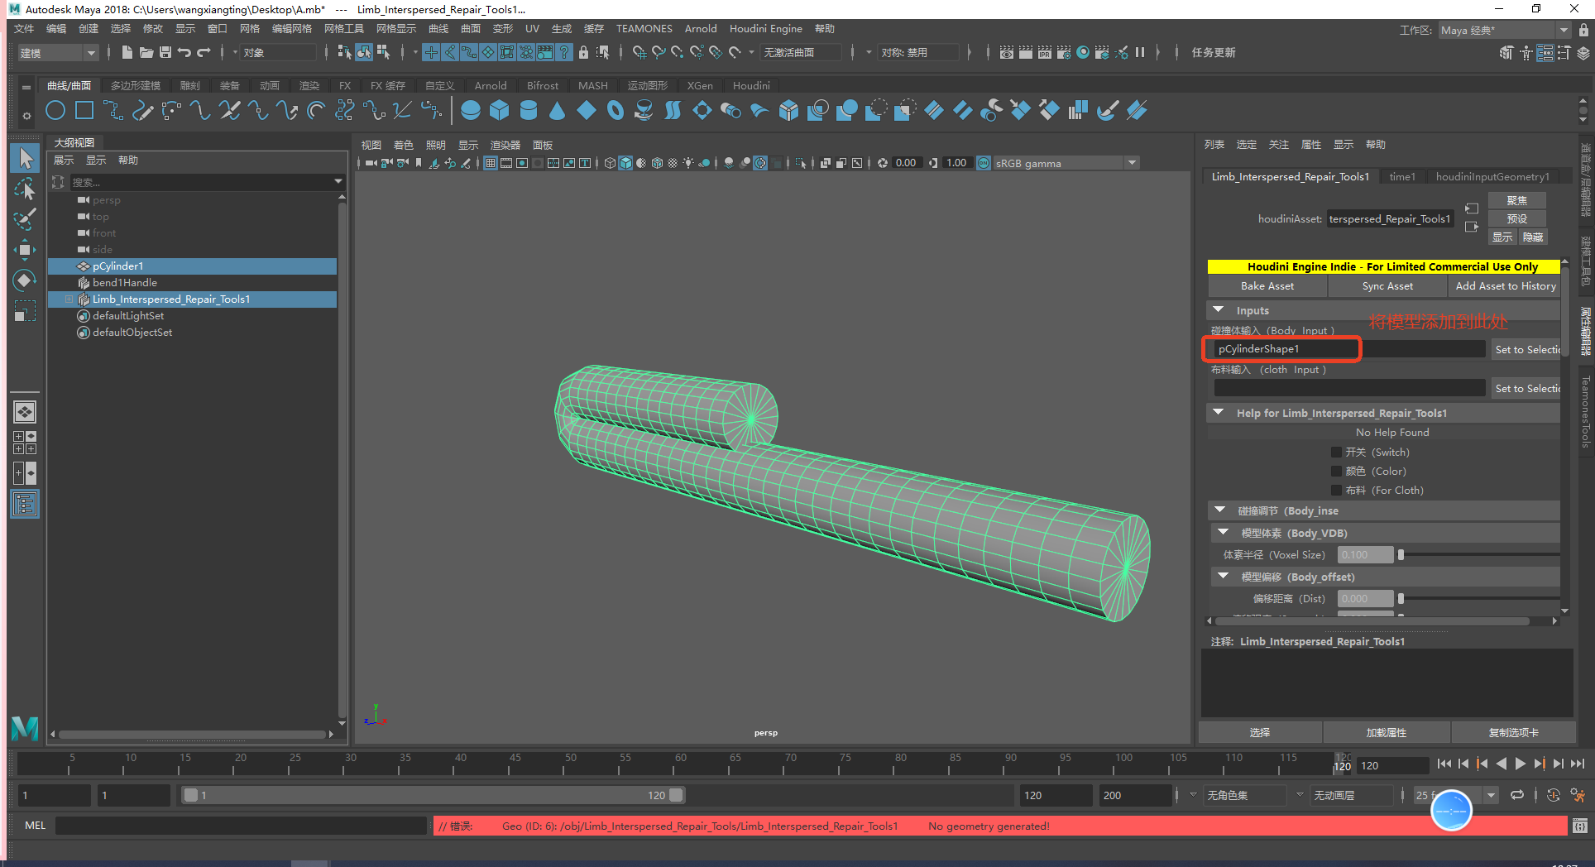Screen dimensions: 1595x867
Task: Select the Lasso tool in toolbox
Action: point(25,189)
